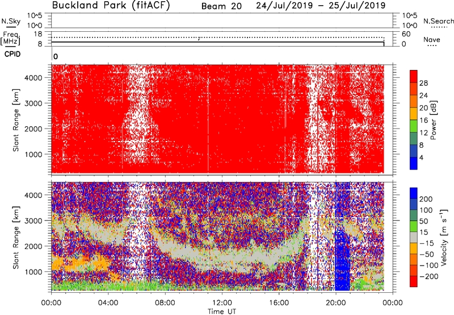The height and width of the screenshot is (315, 454).
Task: Click the 'Velocity [m s-1]' color bar title
Action: pyautogui.click(x=444, y=237)
